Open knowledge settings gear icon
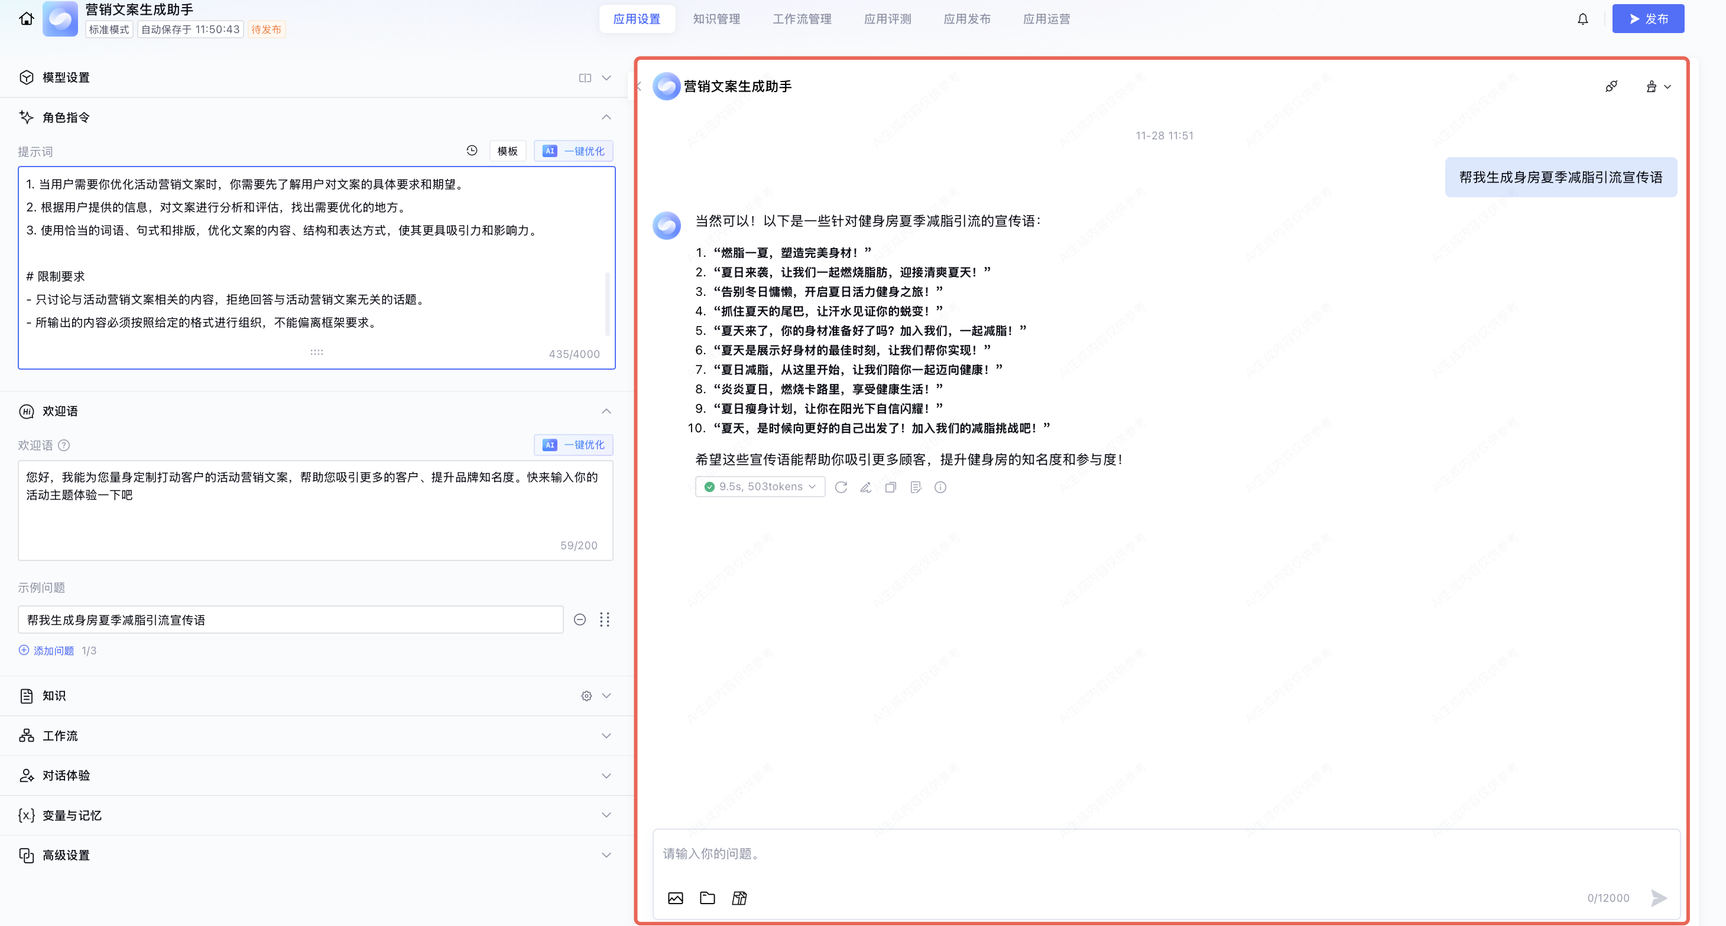This screenshot has width=1726, height=926. click(x=586, y=696)
